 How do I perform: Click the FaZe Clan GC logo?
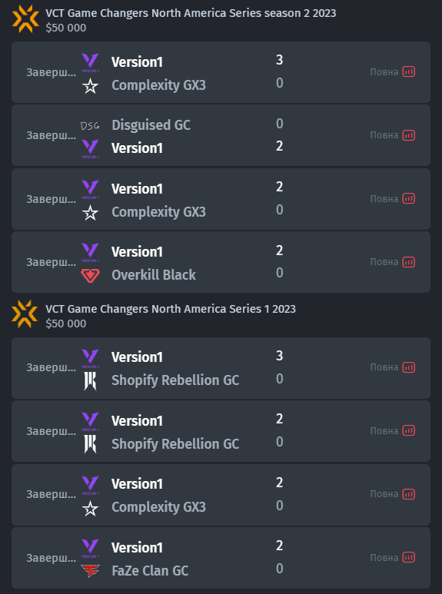point(90,570)
